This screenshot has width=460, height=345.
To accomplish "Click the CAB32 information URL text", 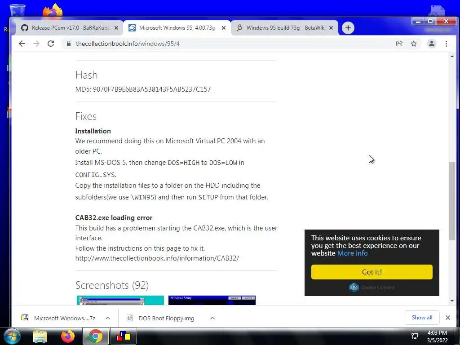I will click(157, 258).
